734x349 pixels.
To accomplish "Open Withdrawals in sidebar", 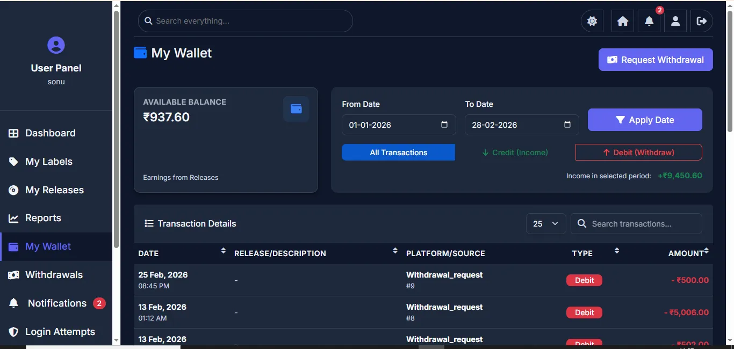I will coord(56,275).
